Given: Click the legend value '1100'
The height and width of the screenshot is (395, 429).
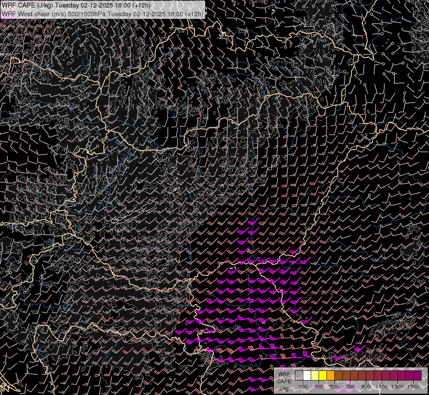Looking at the screenshot, I should [382, 387].
